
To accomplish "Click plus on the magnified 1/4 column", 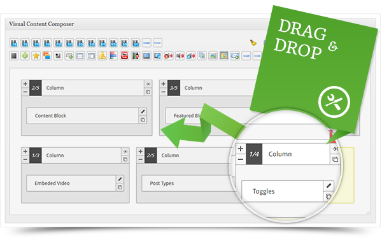I will pyautogui.click(x=241, y=148).
